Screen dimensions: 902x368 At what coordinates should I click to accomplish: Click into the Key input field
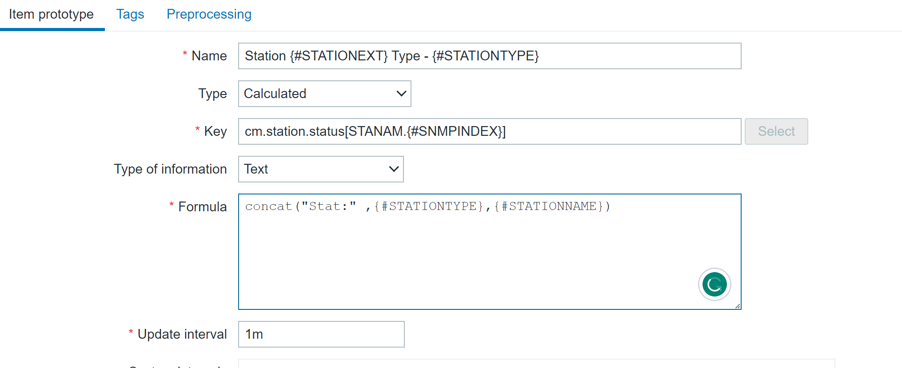point(489,131)
